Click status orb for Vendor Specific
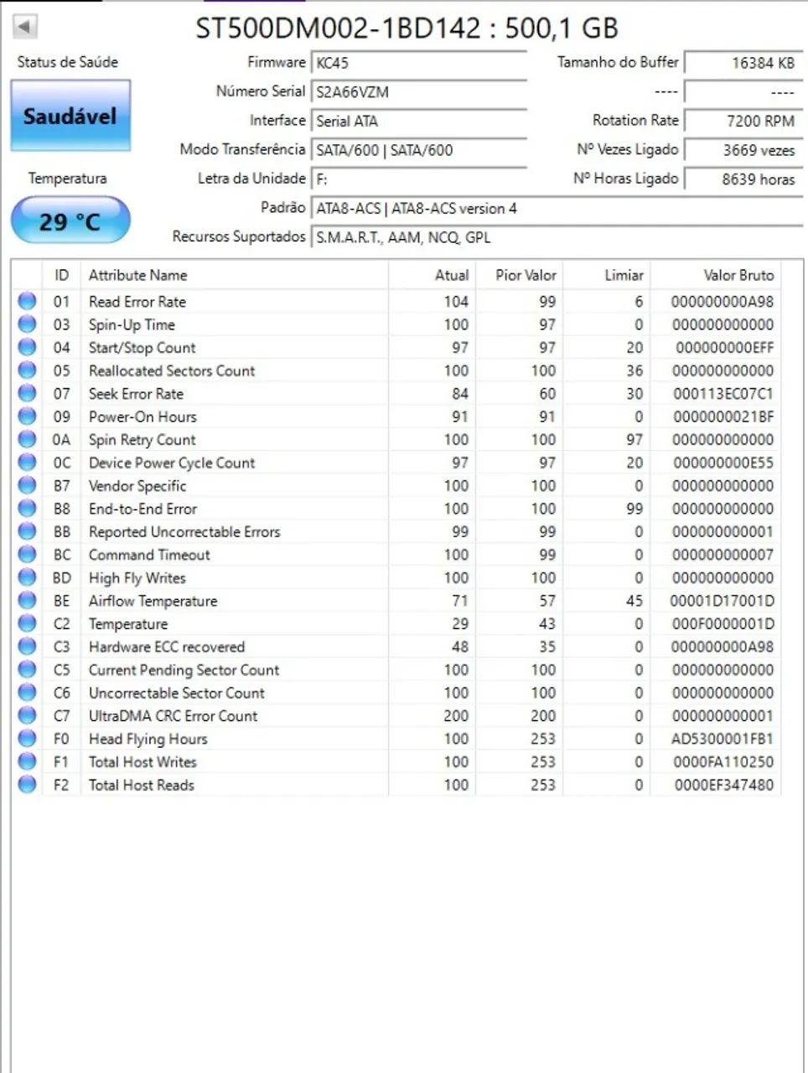 (28, 485)
